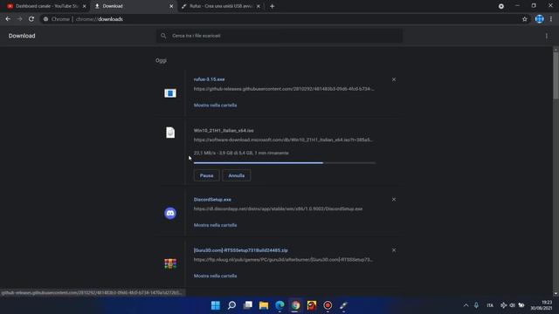Open volume tray settings
This screenshot has height=314, width=559.
pos(512,305)
